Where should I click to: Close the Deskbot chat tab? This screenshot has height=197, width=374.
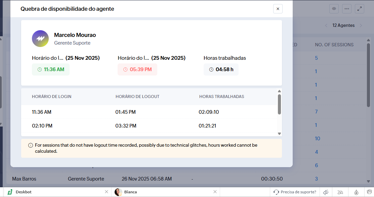tap(107, 192)
